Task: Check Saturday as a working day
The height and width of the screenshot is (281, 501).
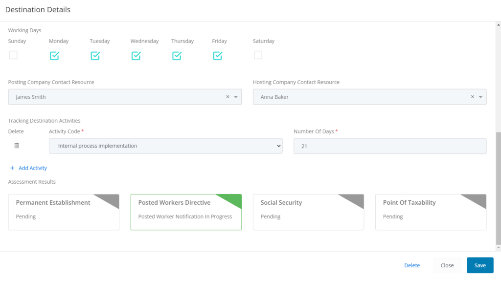Action: pos(258,55)
